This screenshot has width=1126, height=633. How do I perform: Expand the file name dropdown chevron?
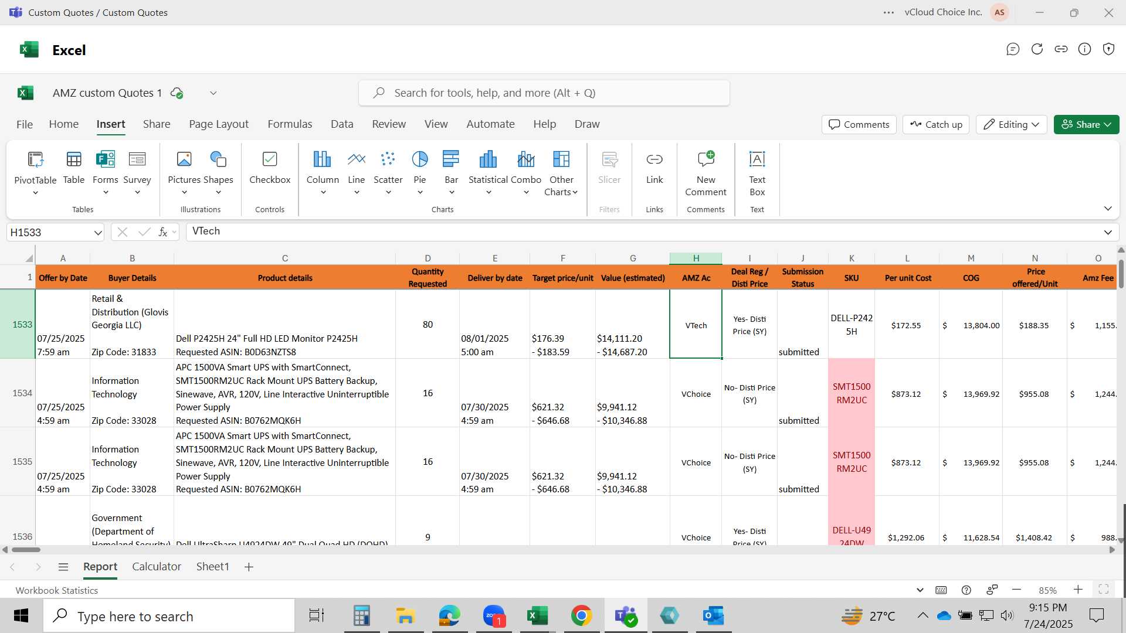[x=213, y=93]
